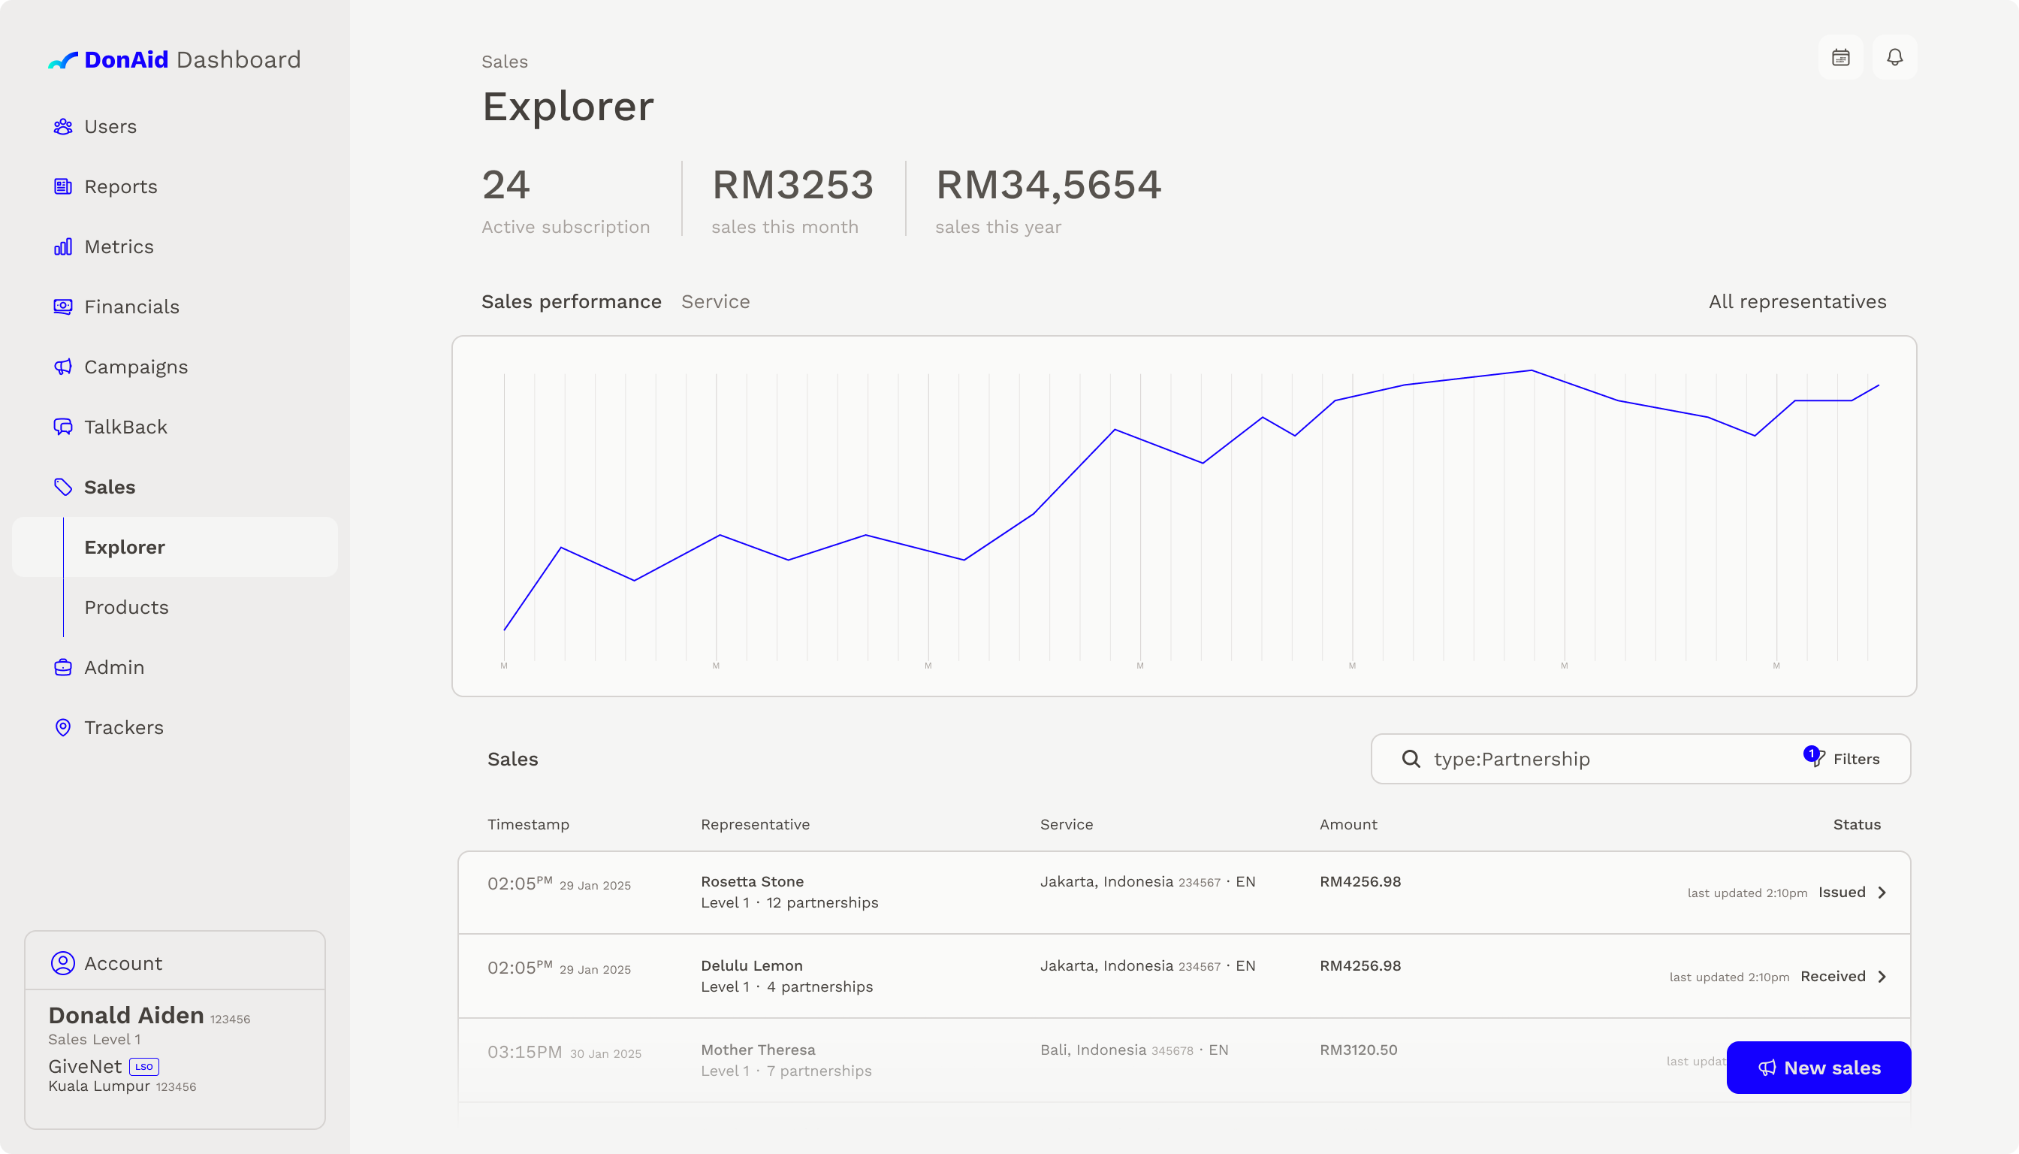The image size is (2019, 1154).
Task: Open the calendar icon in header
Action: pos(1840,57)
